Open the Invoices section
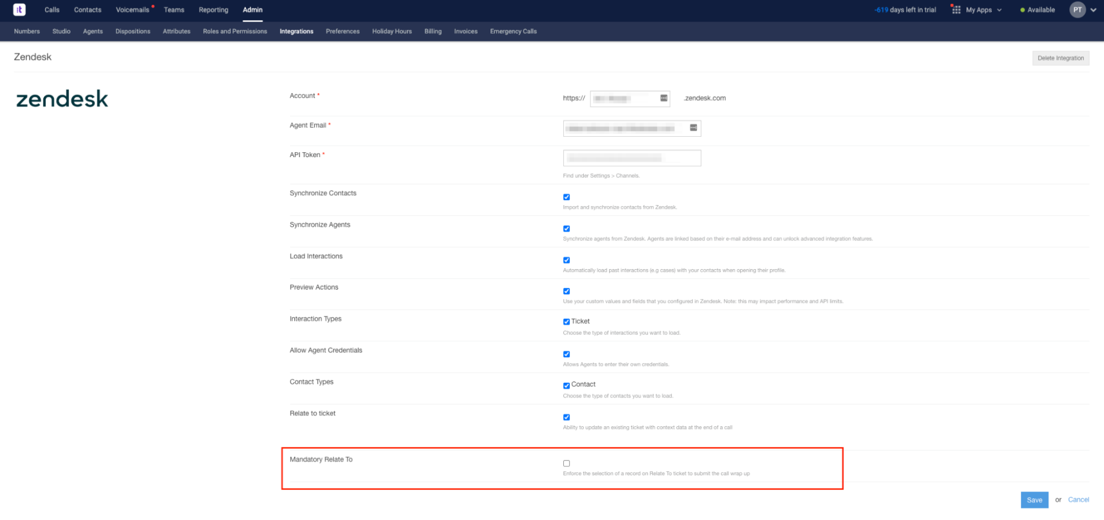The height and width of the screenshot is (520, 1104). click(466, 31)
